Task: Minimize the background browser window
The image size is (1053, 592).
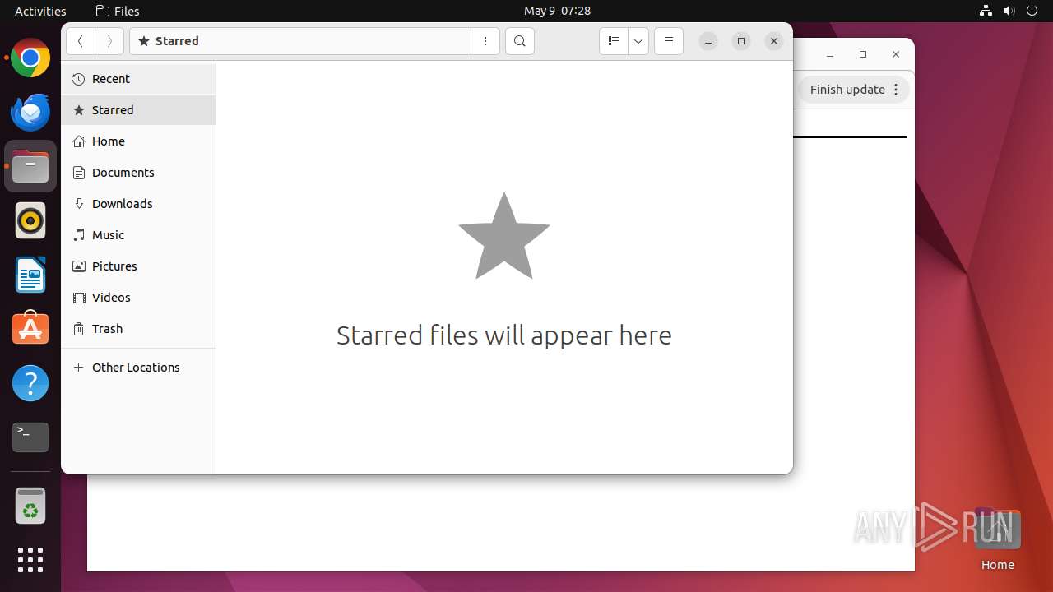Action: (830, 54)
